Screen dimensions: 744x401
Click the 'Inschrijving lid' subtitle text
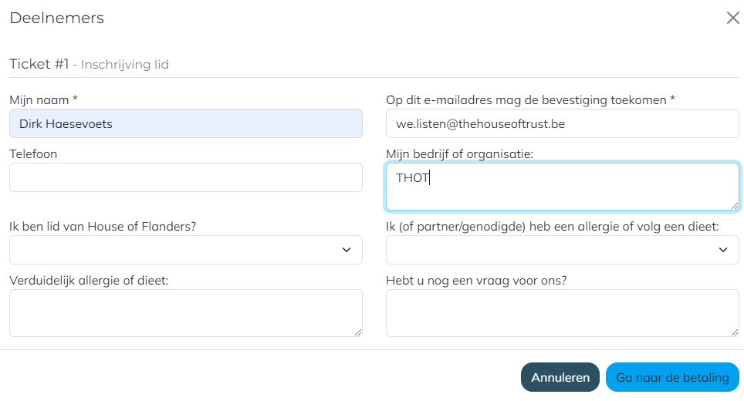click(x=125, y=65)
